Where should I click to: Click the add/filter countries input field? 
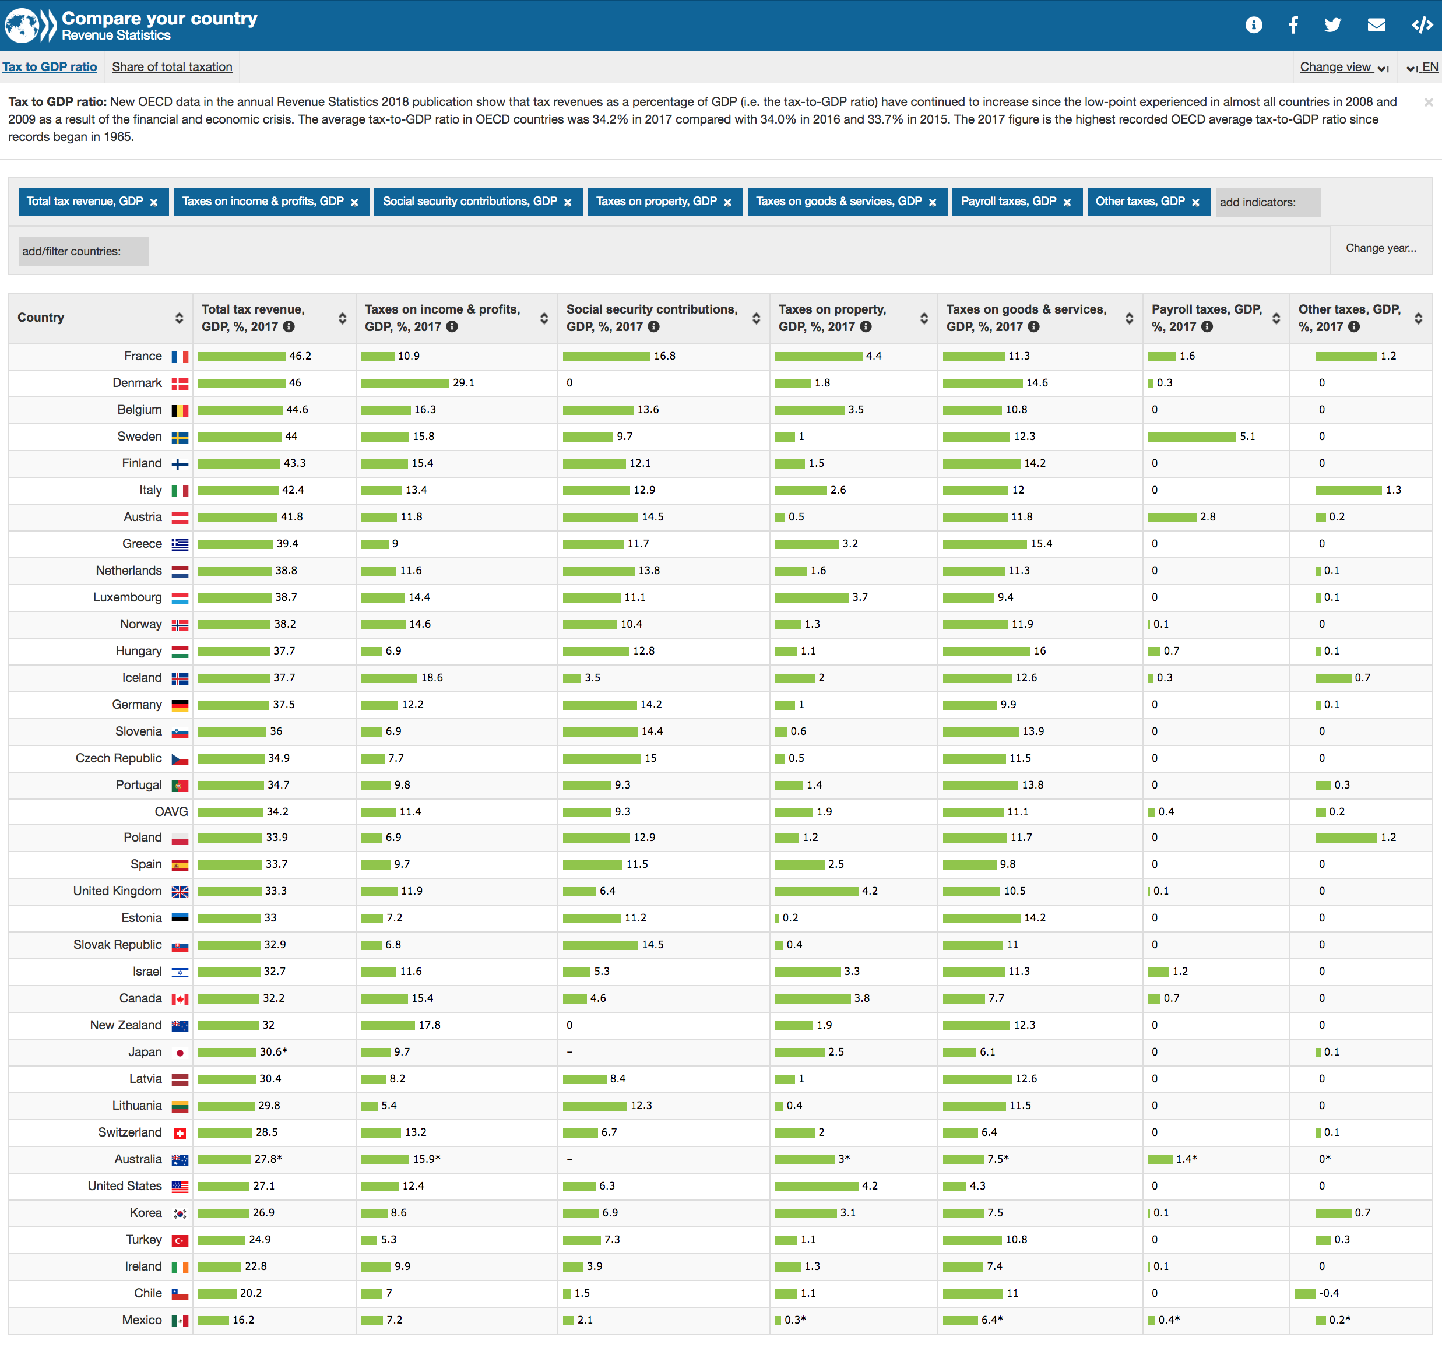83,251
